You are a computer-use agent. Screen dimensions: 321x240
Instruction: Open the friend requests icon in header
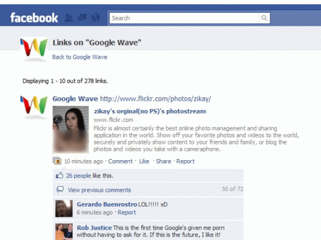point(69,18)
